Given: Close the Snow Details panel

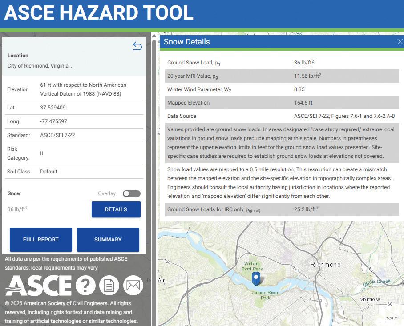Looking at the screenshot, I should (x=400, y=42).
